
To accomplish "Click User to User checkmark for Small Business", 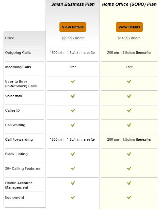I will point(73,81).
